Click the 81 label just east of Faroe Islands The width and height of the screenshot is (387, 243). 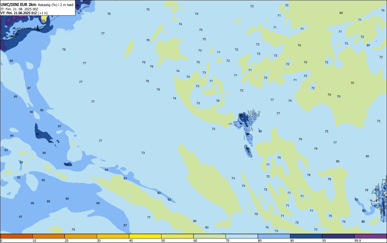pos(260,131)
